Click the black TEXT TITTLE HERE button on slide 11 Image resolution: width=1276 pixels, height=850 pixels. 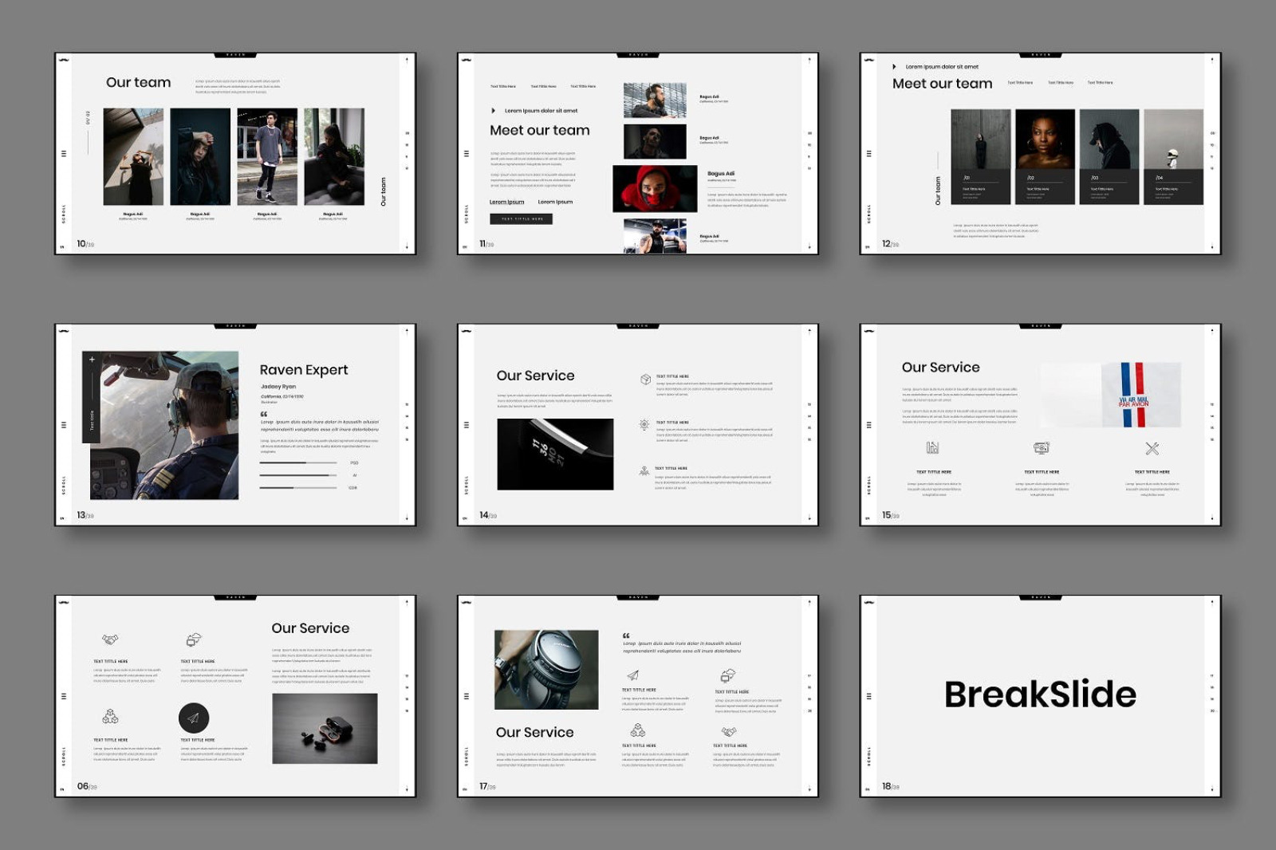pyautogui.click(x=521, y=219)
